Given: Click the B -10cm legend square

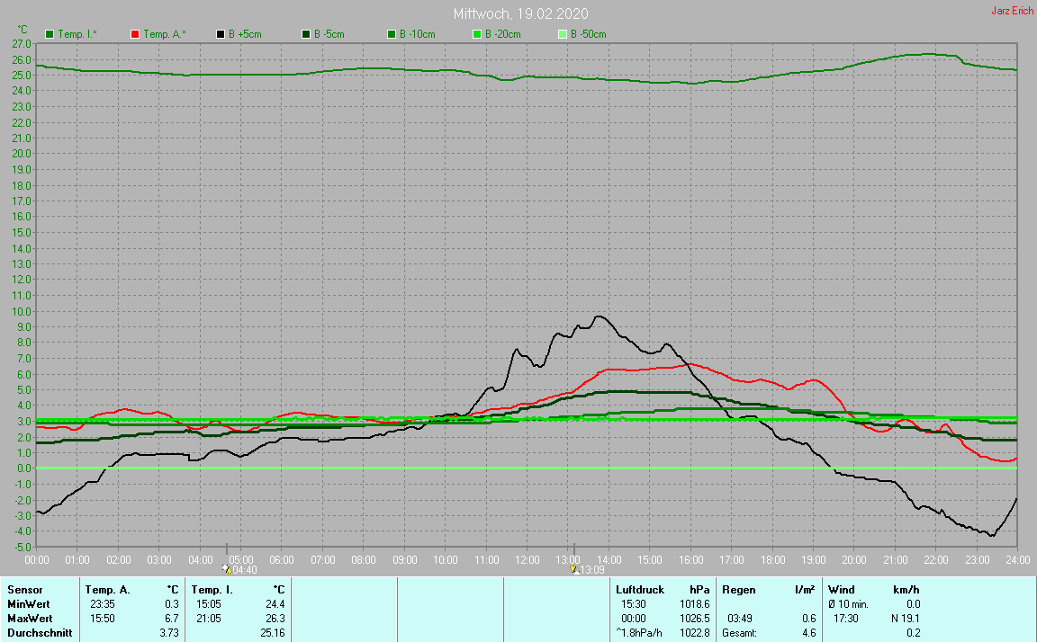Looking at the screenshot, I should [392, 34].
